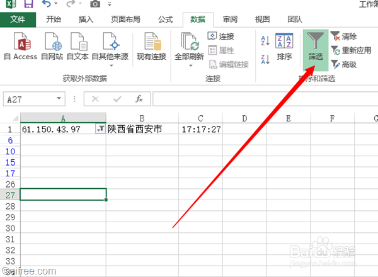
Task: Open the 连接 connections button
Action: click(221, 36)
